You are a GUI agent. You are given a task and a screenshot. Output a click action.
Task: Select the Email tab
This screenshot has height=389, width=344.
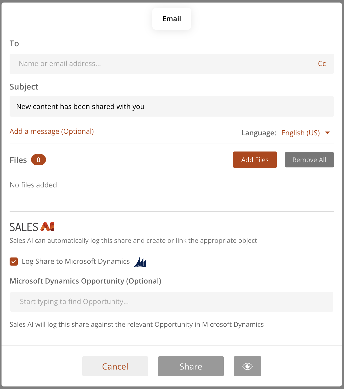pos(172,19)
